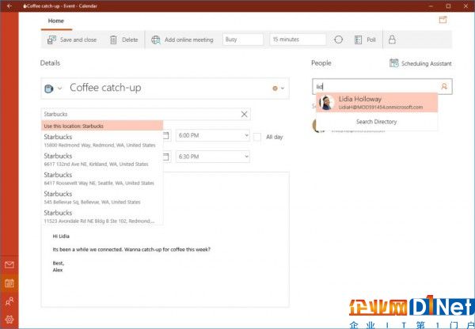Open the Scheduling Assistant

tap(420, 63)
